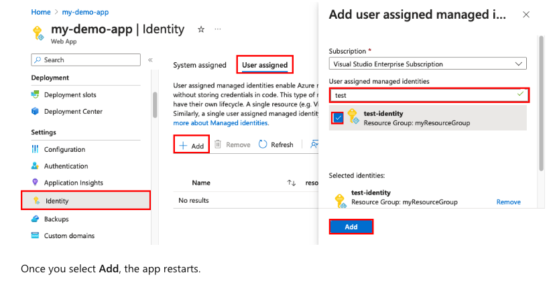
Task: Click the favorite star next to Identity
Action: pos(201,29)
